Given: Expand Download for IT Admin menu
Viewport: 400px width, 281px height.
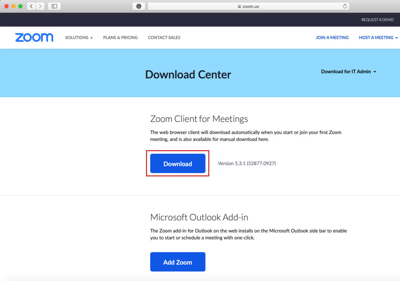Looking at the screenshot, I should click(348, 72).
